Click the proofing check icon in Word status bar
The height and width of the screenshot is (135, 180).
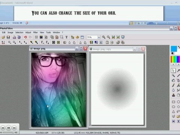click(x=27, y=23)
